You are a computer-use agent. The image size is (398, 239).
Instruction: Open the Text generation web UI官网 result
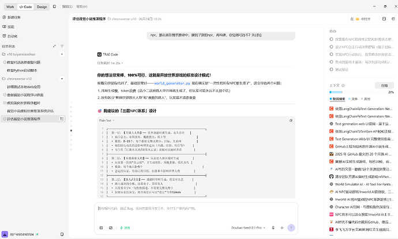tap(361, 124)
